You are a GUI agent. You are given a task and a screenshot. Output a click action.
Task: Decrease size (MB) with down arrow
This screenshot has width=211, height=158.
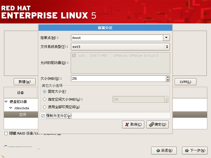168,80
